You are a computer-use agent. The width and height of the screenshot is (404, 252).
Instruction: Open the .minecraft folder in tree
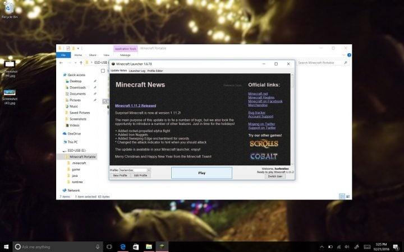click(x=79, y=163)
